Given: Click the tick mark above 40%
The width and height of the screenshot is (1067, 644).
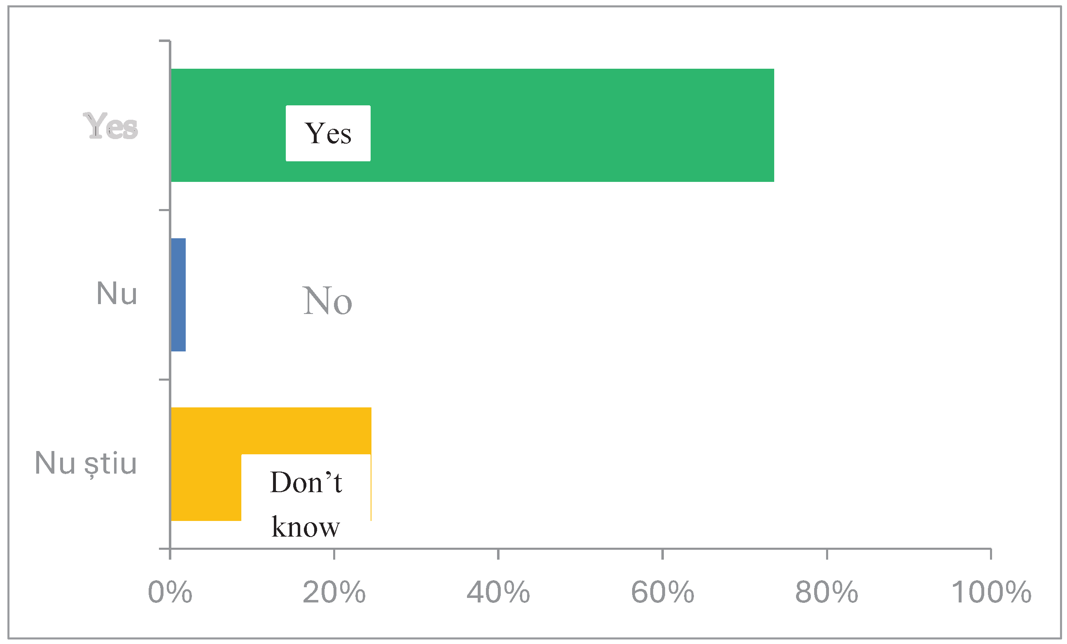Looking at the screenshot, I should point(498,554).
